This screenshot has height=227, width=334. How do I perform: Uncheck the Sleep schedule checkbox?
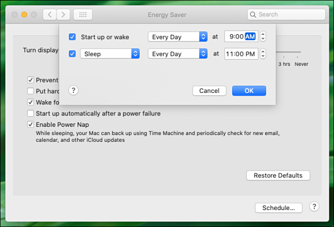[72, 53]
